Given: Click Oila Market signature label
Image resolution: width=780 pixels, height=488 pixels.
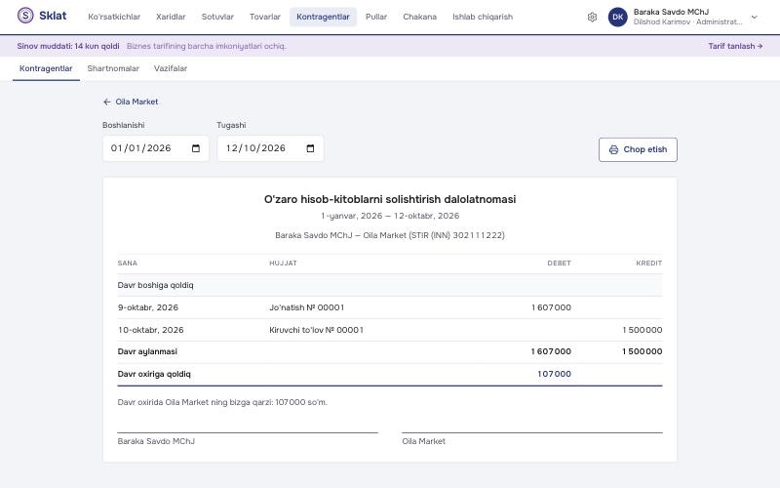Looking at the screenshot, I should pyautogui.click(x=423, y=441).
